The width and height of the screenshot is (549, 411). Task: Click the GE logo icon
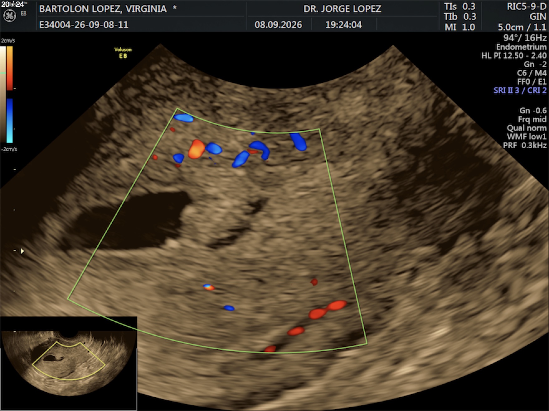pyautogui.click(x=9, y=16)
